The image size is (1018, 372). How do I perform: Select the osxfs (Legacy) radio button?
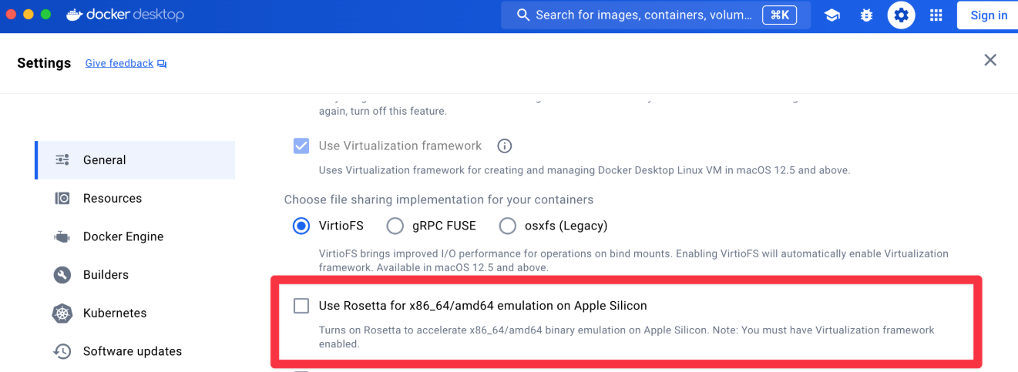coord(508,226)
